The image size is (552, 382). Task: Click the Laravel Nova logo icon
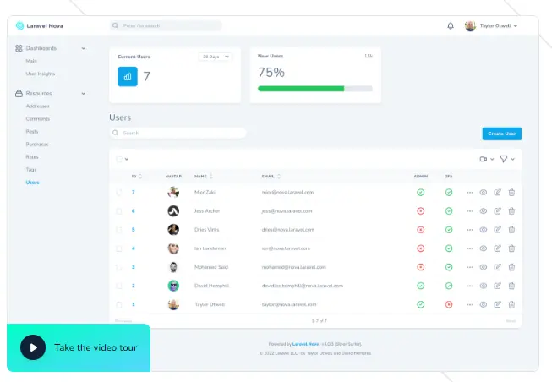(20, 25)
